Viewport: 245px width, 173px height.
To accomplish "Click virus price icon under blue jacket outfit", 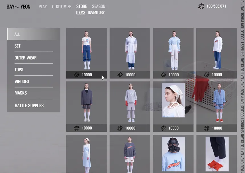I will point(207,128).
